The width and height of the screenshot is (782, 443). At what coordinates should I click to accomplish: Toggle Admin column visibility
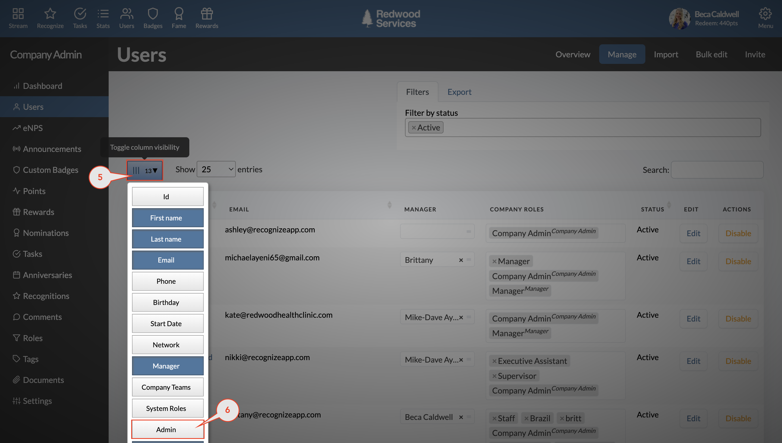[168, 430]
